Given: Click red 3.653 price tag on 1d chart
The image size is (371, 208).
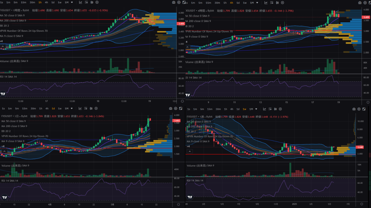Looking at the screenshot, I should pos(176,121).
